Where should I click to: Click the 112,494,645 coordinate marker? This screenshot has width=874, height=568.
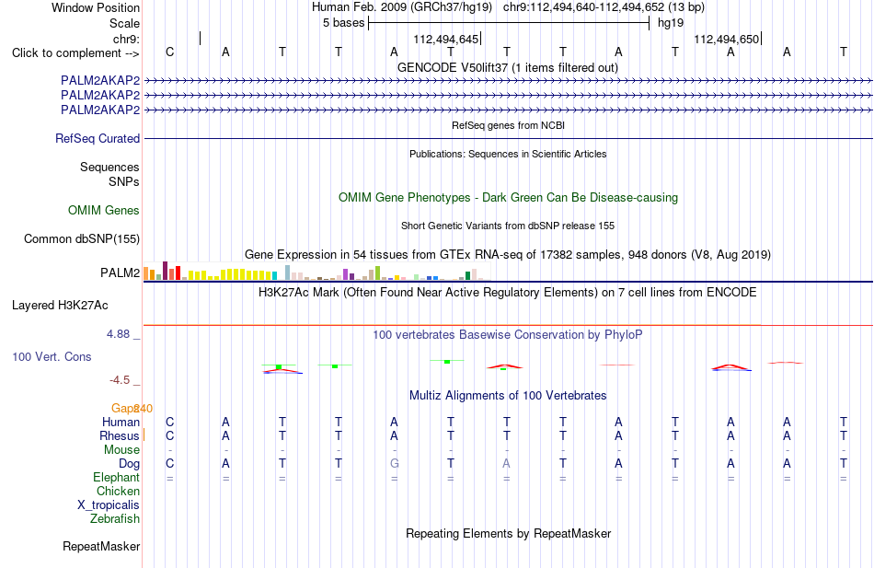pyautogui.click(x=446, y=39)
